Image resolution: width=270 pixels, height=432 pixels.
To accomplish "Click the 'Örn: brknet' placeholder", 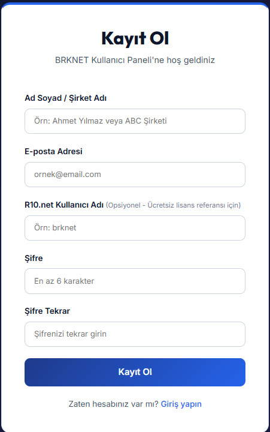I will 55,227.
